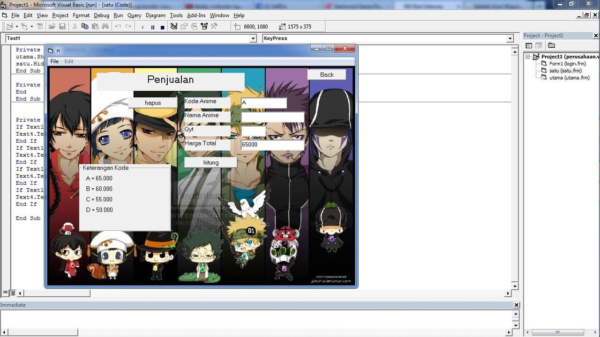
Task: Collapse the Project1 tree node
Action: pyautogui.click(x=527, y=57)
